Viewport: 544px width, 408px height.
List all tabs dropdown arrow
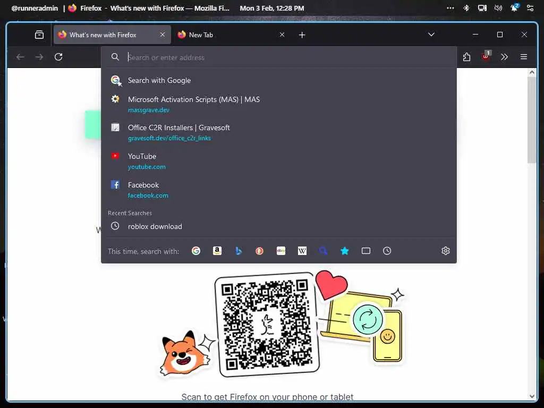431,35
